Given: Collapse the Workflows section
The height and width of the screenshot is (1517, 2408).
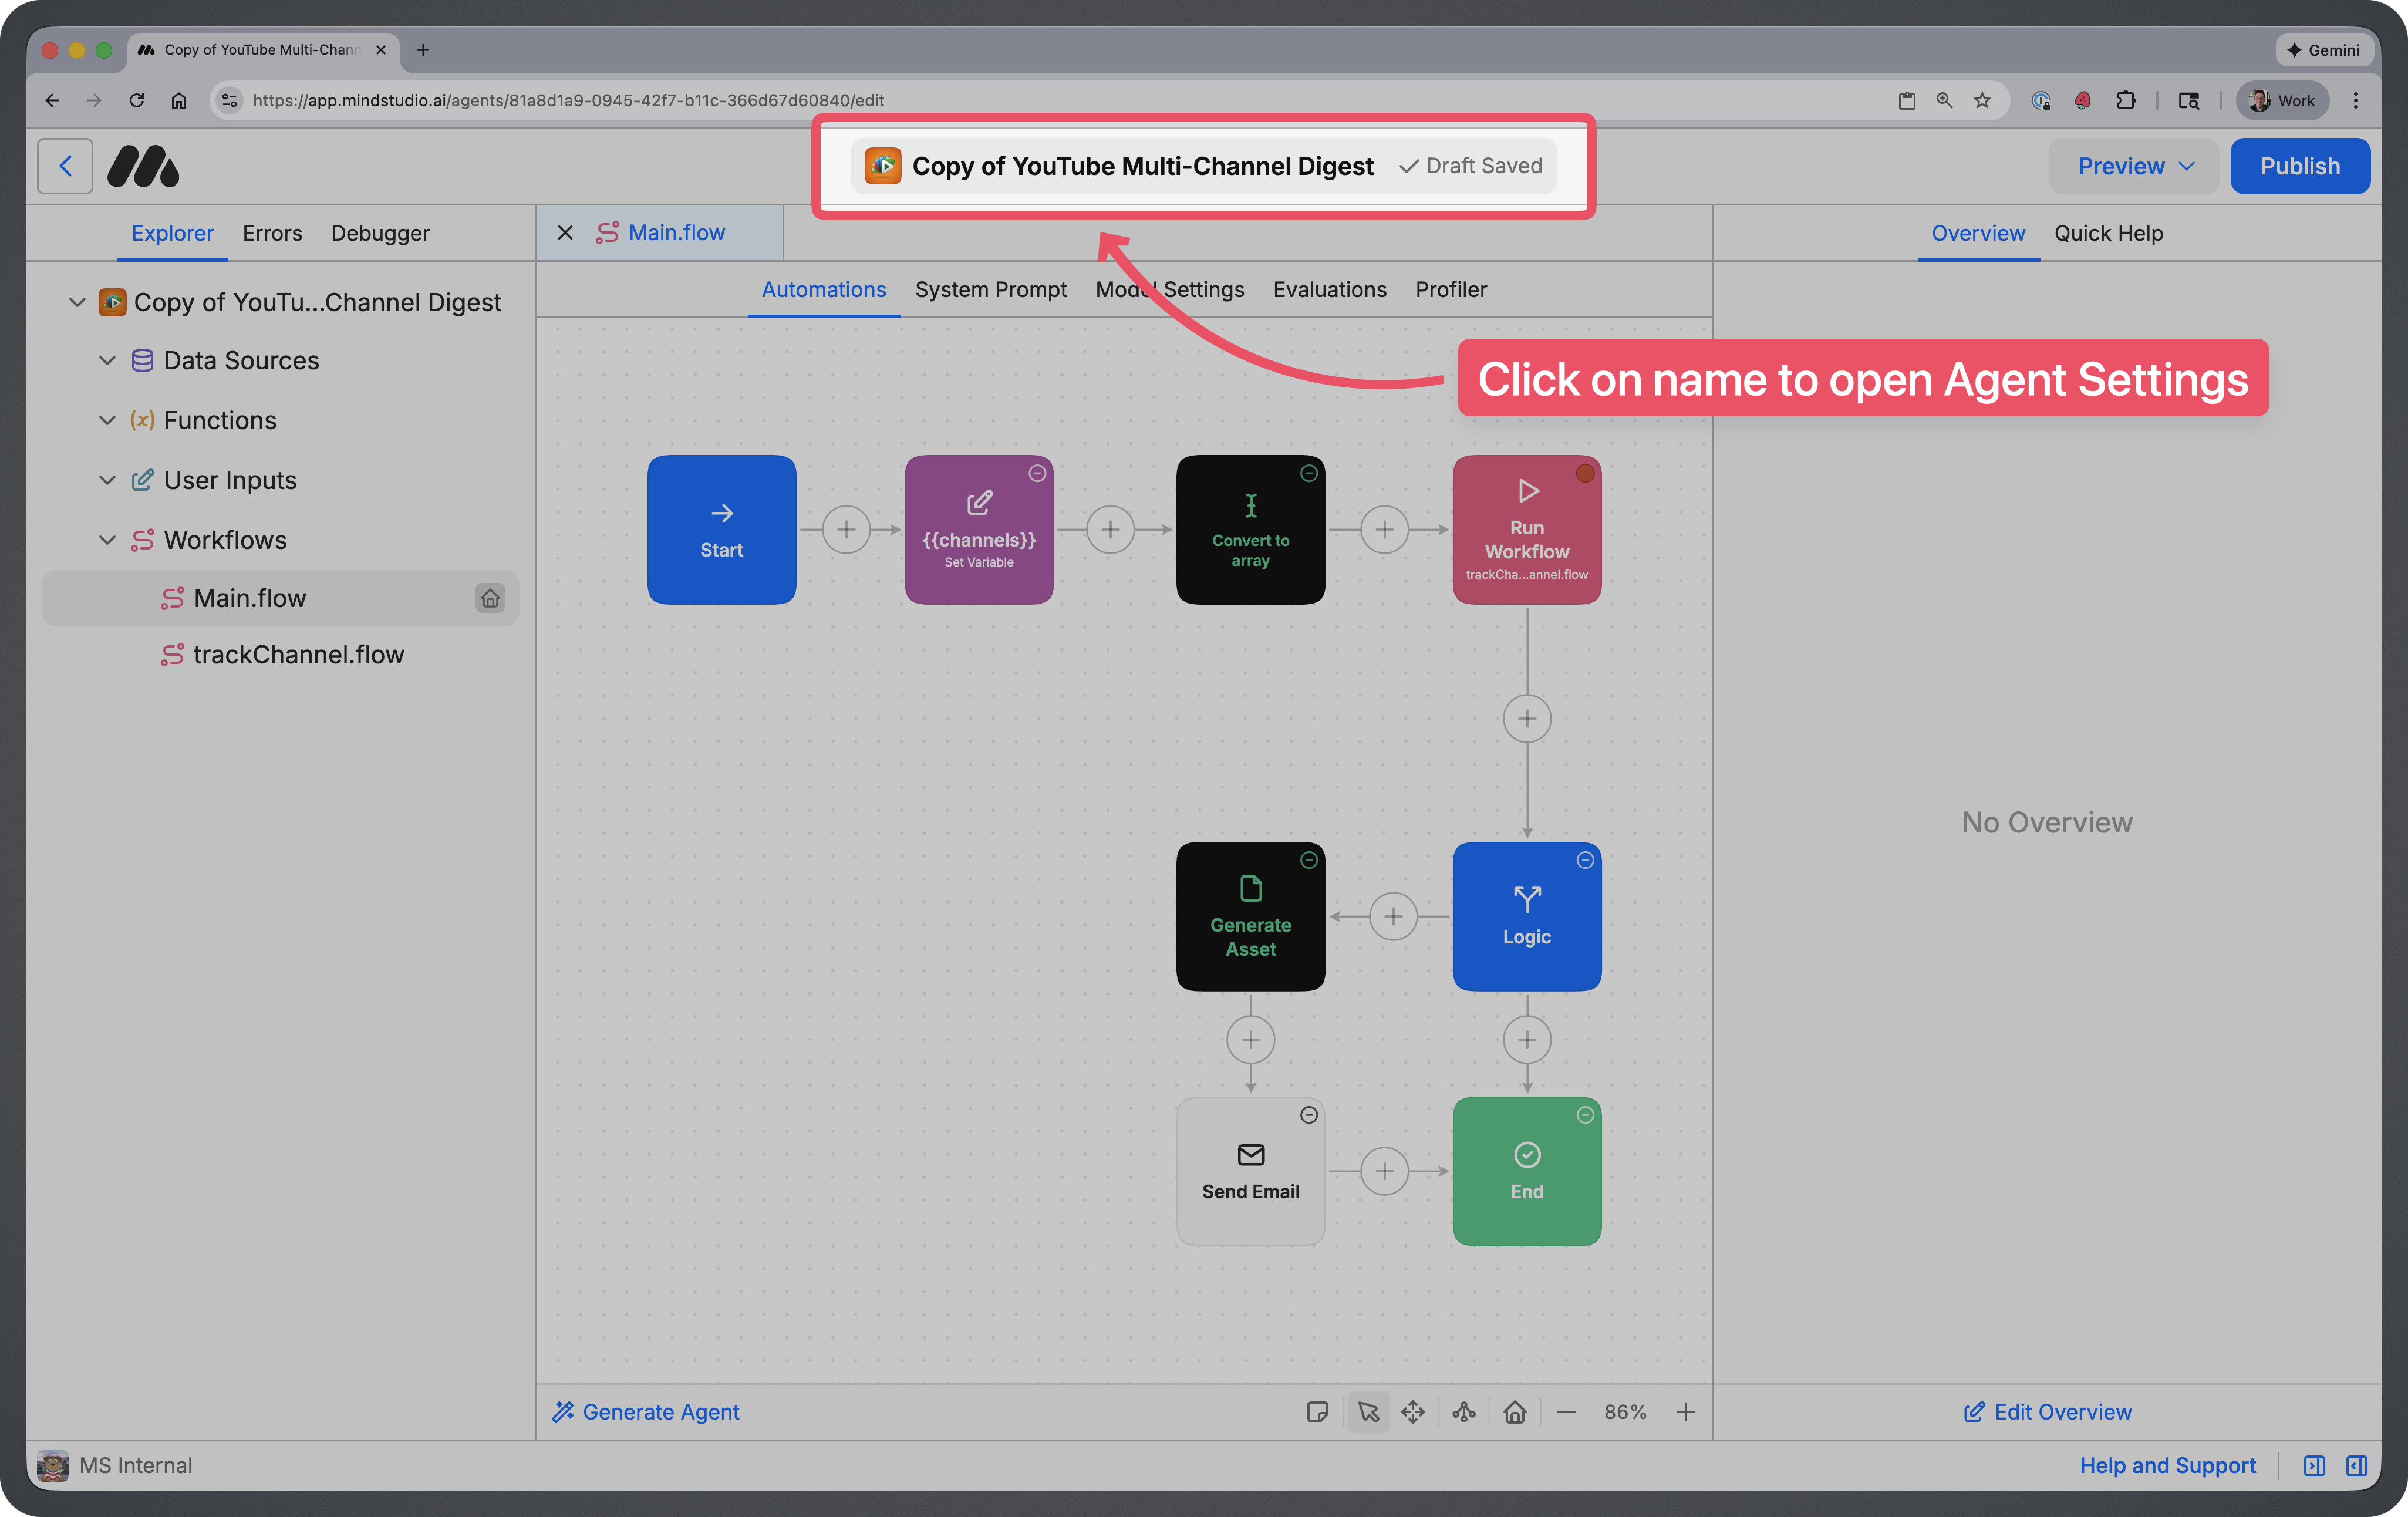Looking at the screenshot, I should tap(107, 539).
